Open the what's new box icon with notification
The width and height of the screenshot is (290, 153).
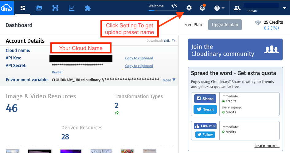point(203,8)
